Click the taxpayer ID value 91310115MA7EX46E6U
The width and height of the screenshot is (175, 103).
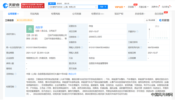point(99,47)
